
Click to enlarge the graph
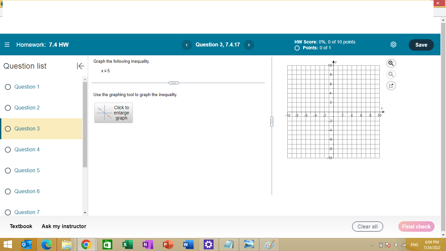[113, 113]
